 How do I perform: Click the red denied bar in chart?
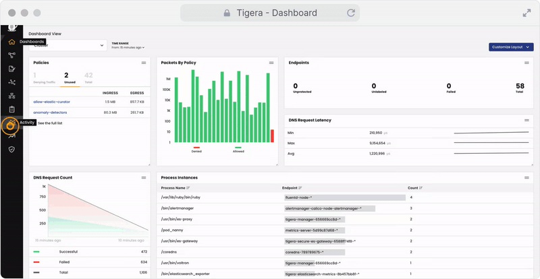tap(273, 136)
